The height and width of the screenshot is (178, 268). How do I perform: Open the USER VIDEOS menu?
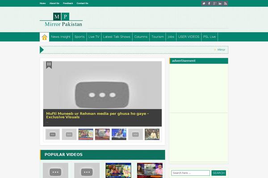(x=188, y=37)
